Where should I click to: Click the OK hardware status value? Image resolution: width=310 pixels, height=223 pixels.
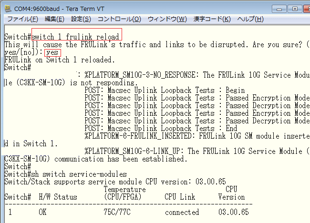(43, 213)
